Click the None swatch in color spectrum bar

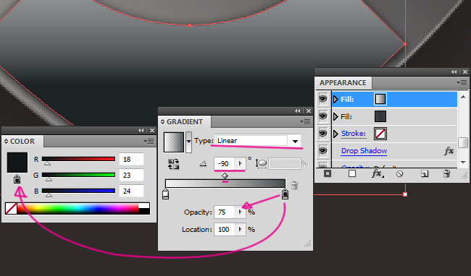point(11,208)
